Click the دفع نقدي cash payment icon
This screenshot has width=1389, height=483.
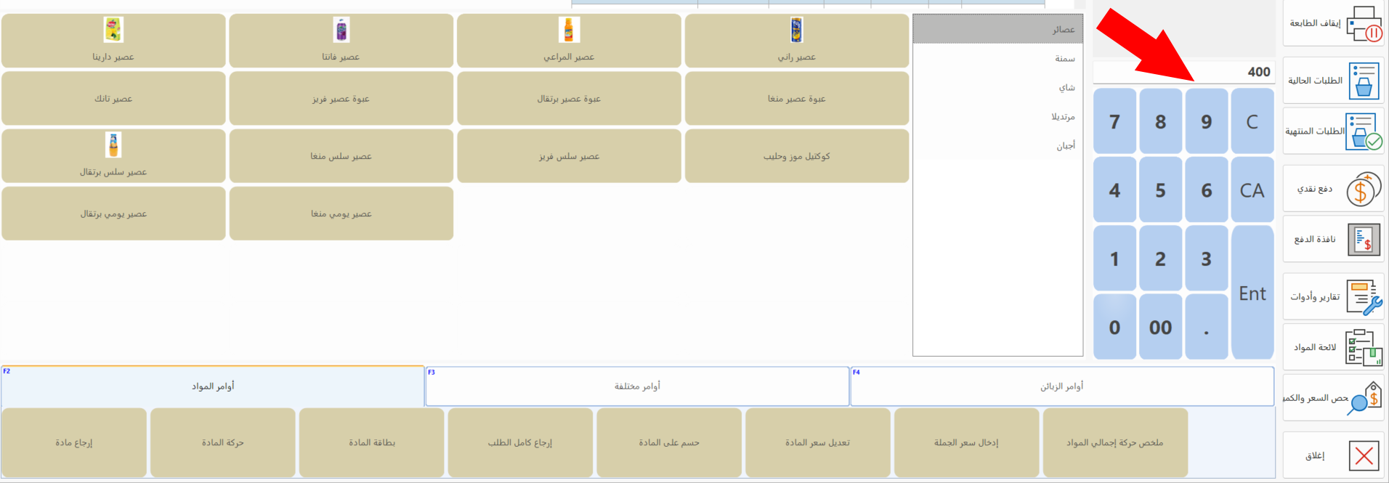pyautogui.click(x=1364, y=189)
